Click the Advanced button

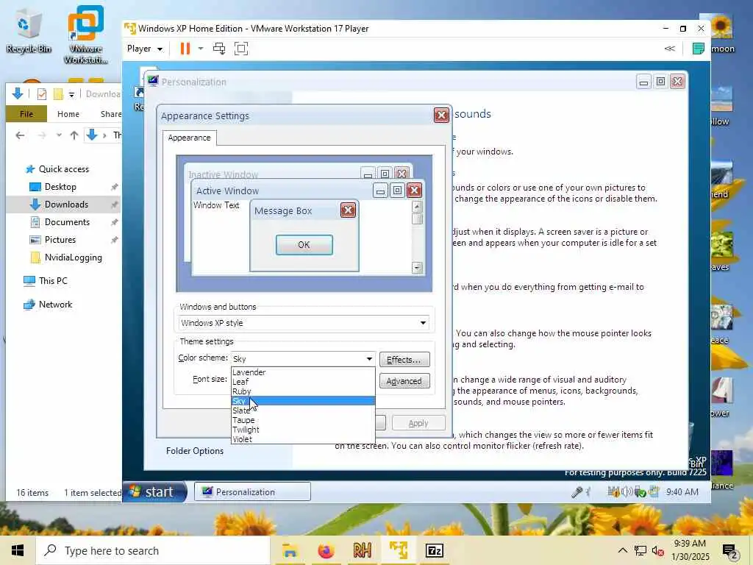[404, 381]
